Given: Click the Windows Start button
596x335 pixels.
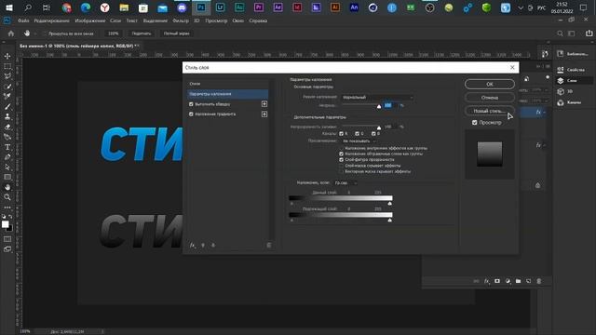Looking at the screenshot, I should point(8,7).
